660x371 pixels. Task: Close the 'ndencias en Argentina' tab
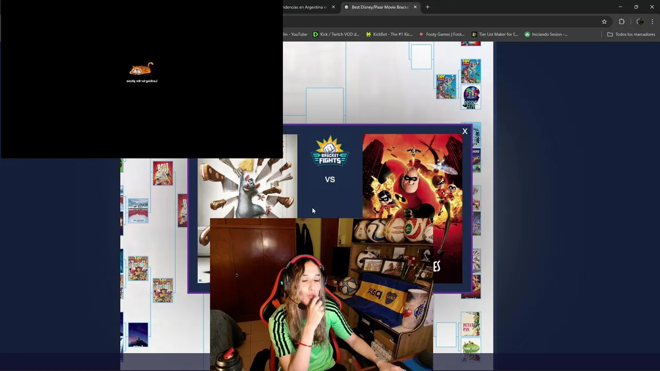tap(333, 7)
